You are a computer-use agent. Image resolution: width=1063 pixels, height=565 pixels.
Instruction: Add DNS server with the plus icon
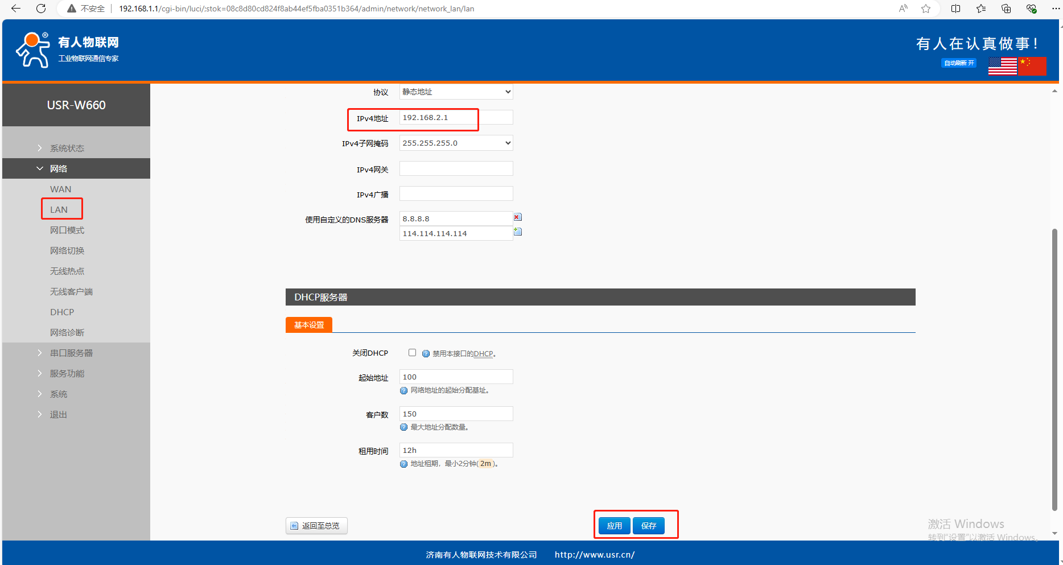pyautogui.click(x=518, y=232)
